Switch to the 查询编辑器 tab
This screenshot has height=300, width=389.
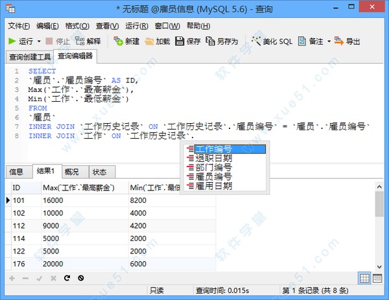click(x=75, y=56)
